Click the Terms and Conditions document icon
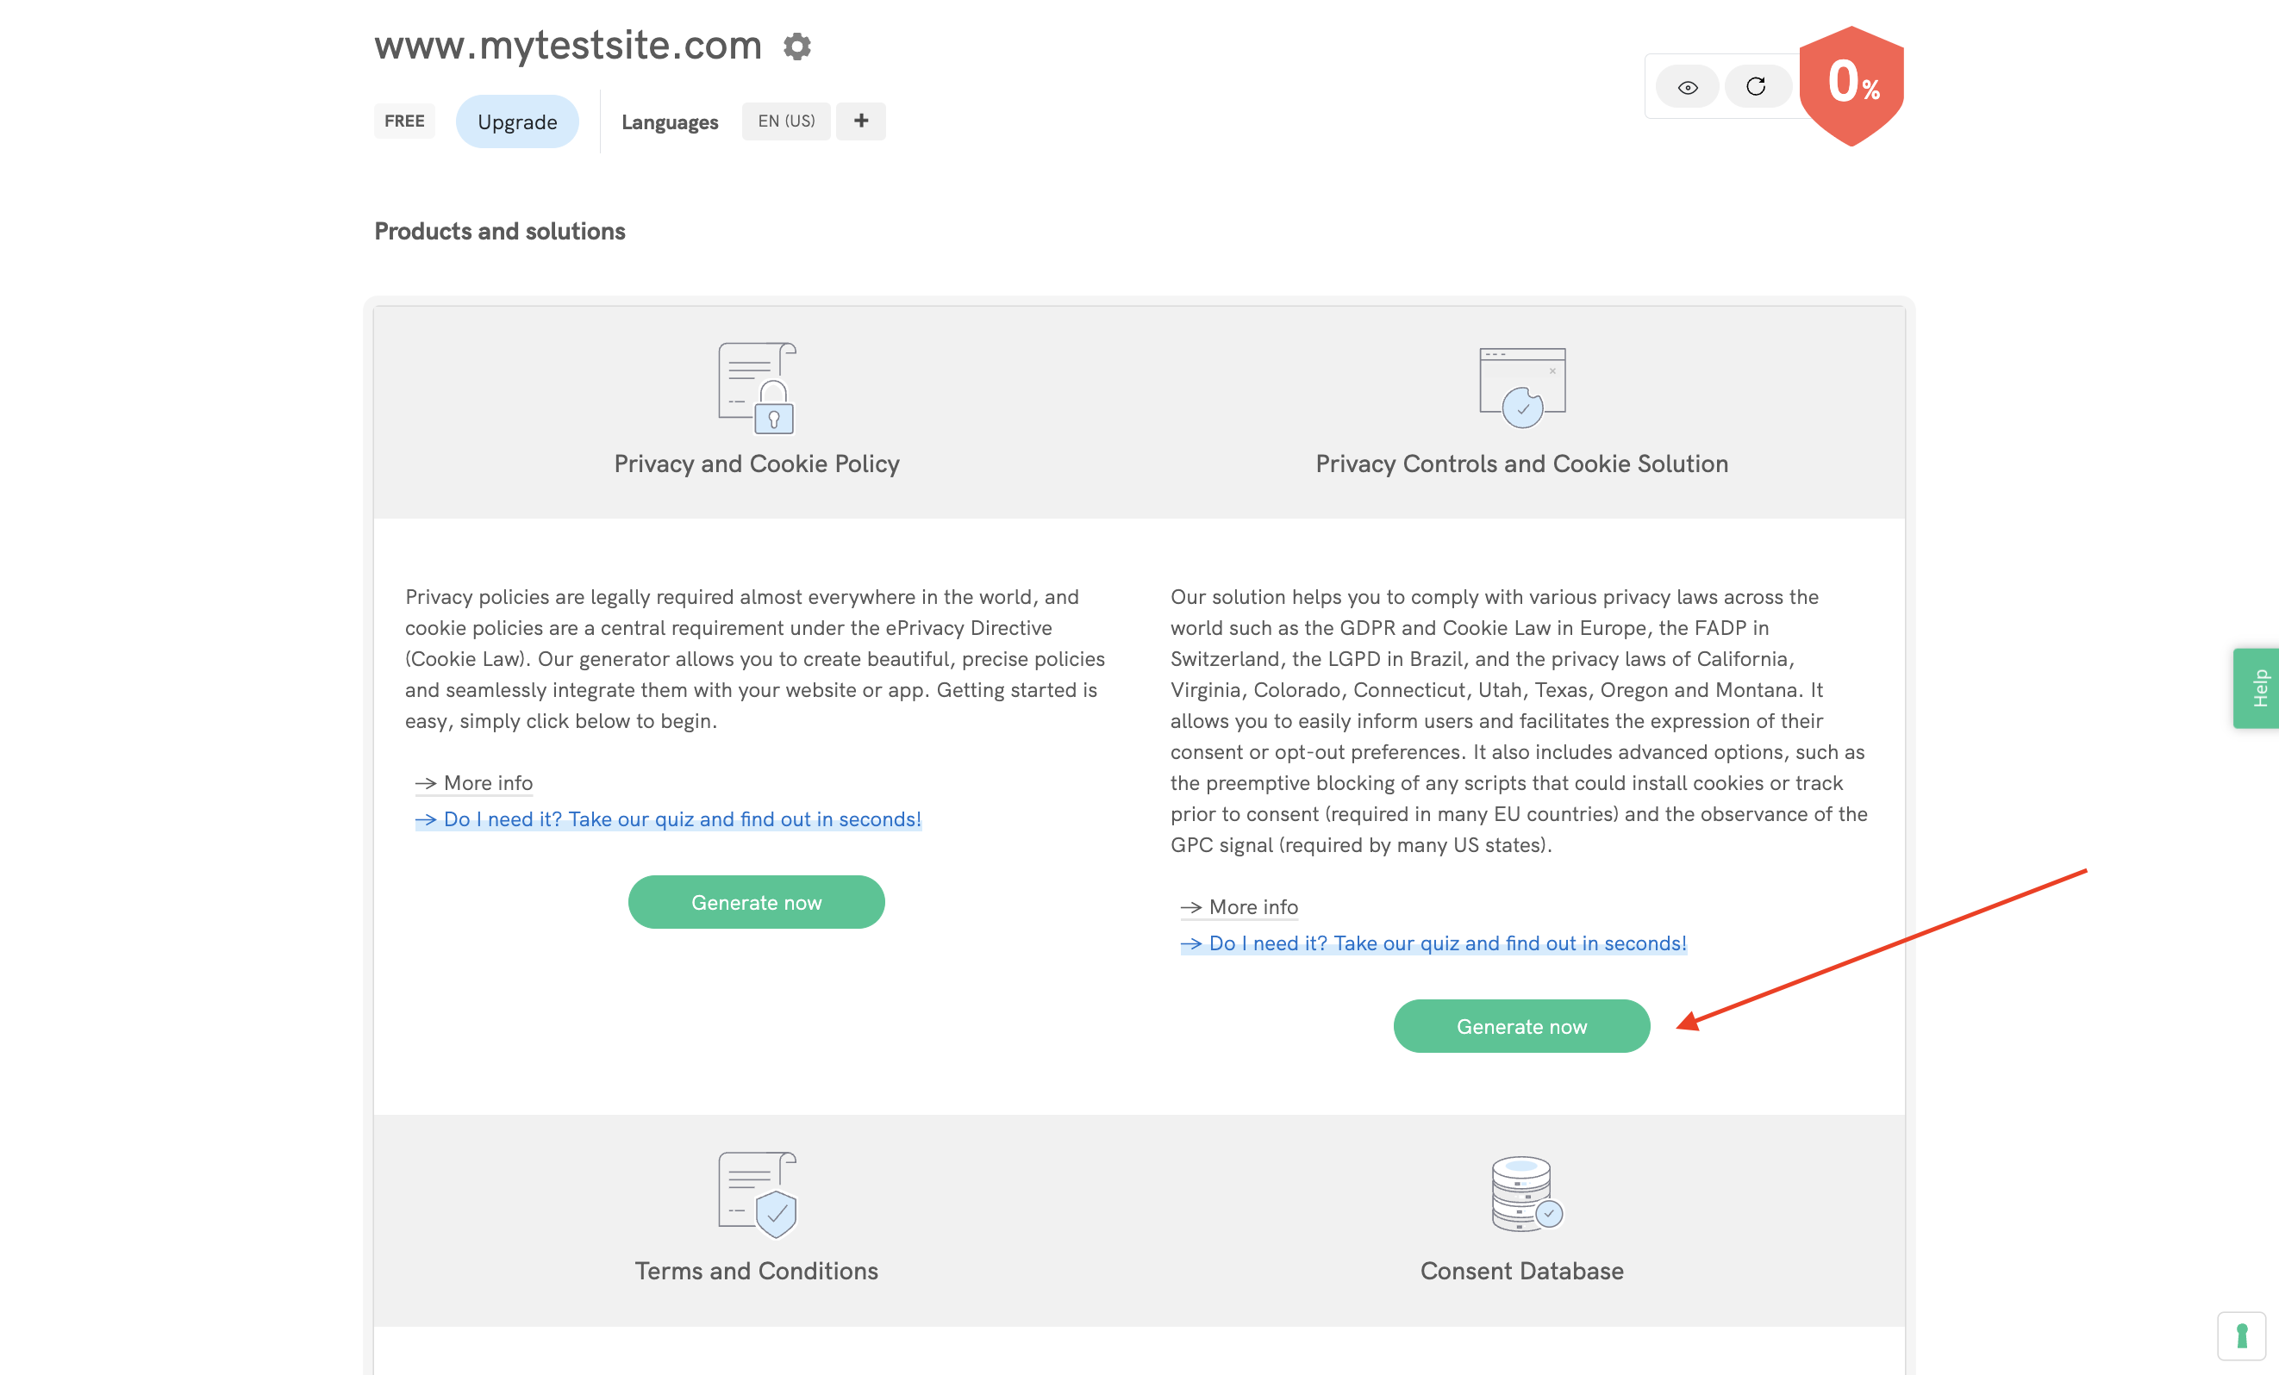The width and height of the screenshot is (2279, 1375). click(756, 1195)
